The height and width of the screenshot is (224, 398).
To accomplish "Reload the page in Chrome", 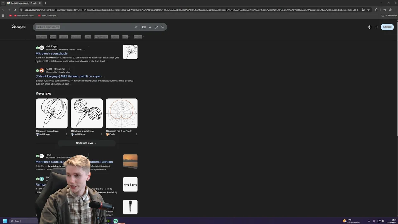I will point(15,10).
